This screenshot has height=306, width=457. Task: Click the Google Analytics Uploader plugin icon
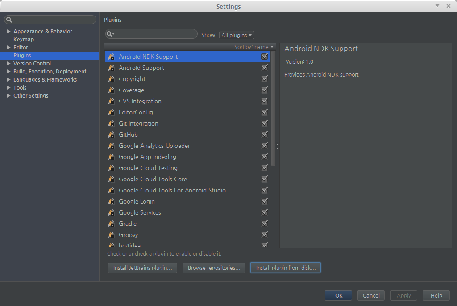[x=111, y=146]
